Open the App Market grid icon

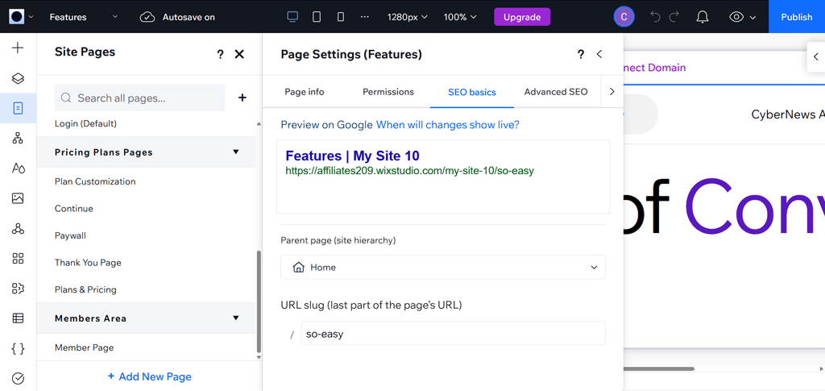click(x=18, y=259)
